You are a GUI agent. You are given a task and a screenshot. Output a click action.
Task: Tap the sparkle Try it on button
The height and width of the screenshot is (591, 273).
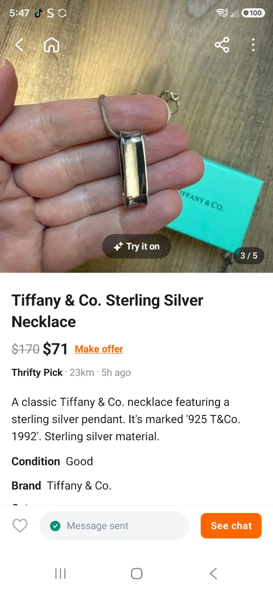[137, 246]
